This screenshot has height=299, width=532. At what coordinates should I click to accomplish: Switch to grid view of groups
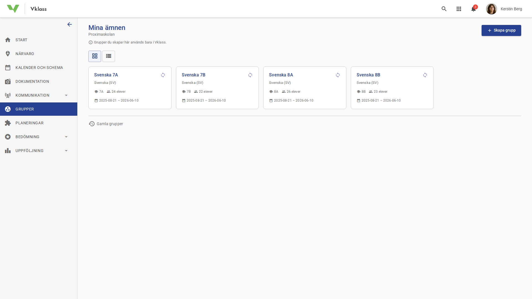point(95,56)
